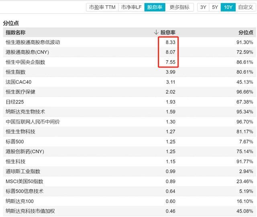Select the 标普500 index name
The width and height of the screenshot is (257, 217).
pyautogui.click(x=15, y=142)
